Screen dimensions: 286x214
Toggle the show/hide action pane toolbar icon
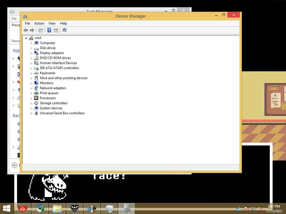56,30
